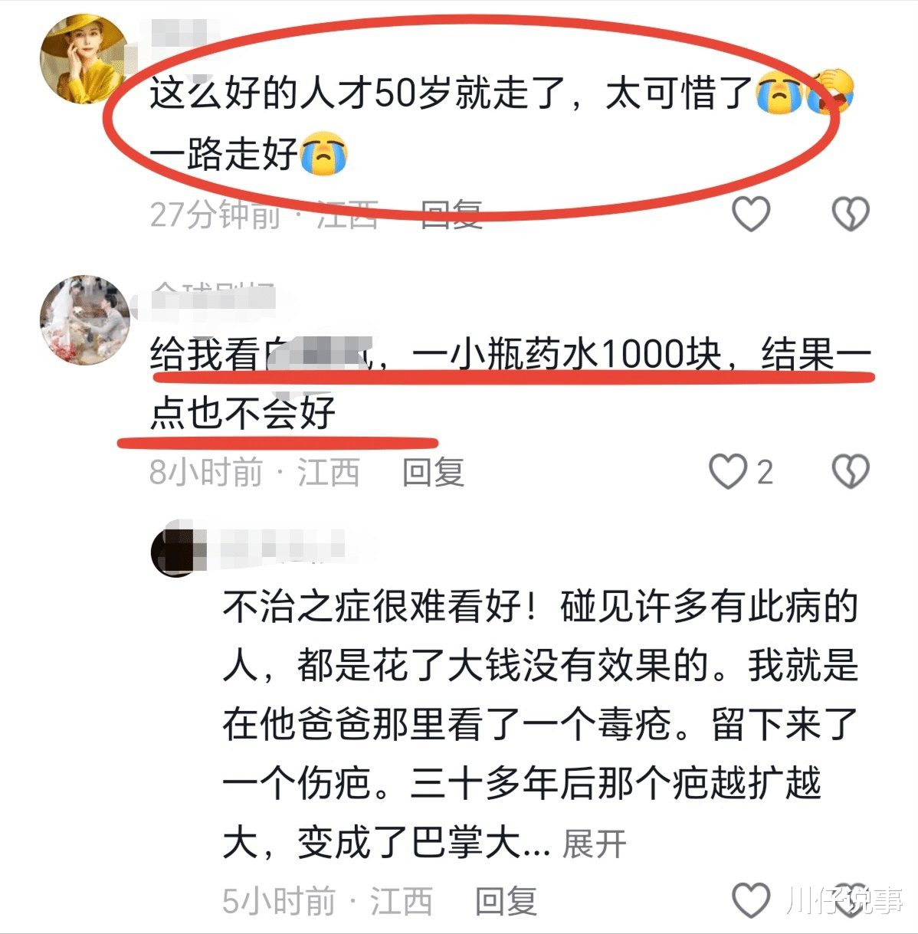
Task: Like the first comment about 50岁
Action: (751, 214)
